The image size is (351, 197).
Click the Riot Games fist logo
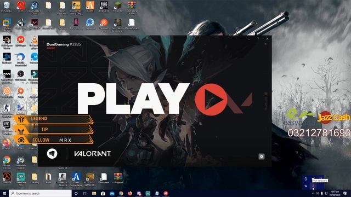tap(52, 154)
